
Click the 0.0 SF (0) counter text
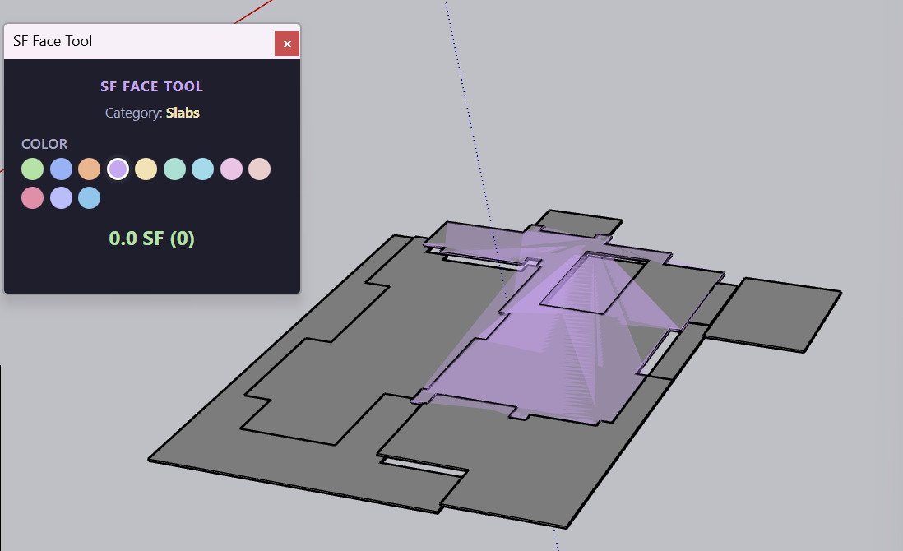pyautogui.click(x=151, y=238)
